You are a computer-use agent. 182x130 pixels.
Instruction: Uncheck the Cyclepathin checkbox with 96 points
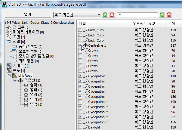80,86
